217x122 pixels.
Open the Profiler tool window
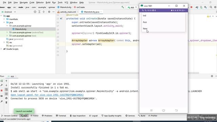pos(153,116)
